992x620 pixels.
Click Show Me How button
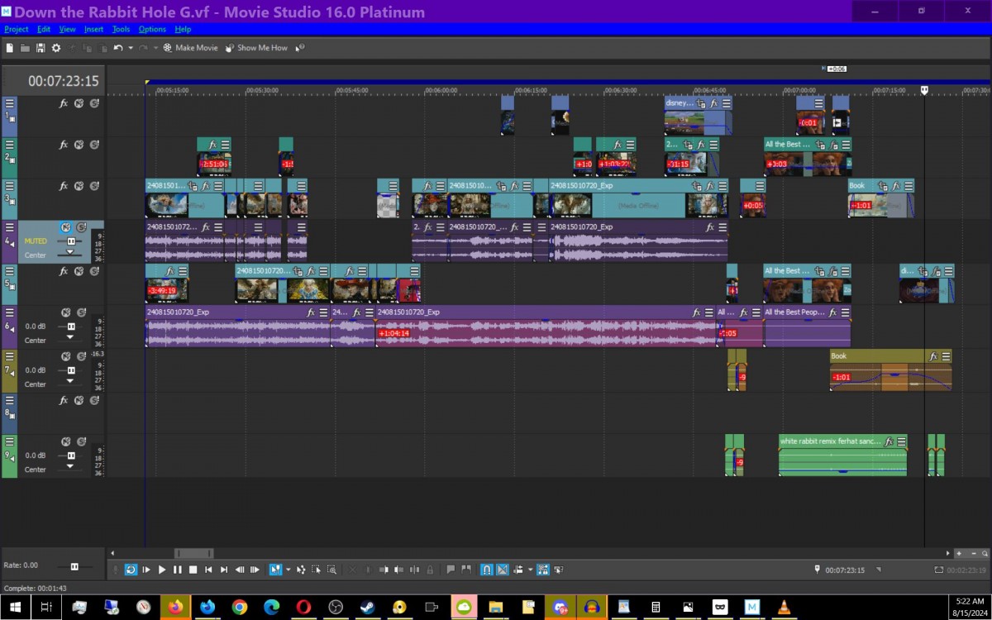click(256, 48)
